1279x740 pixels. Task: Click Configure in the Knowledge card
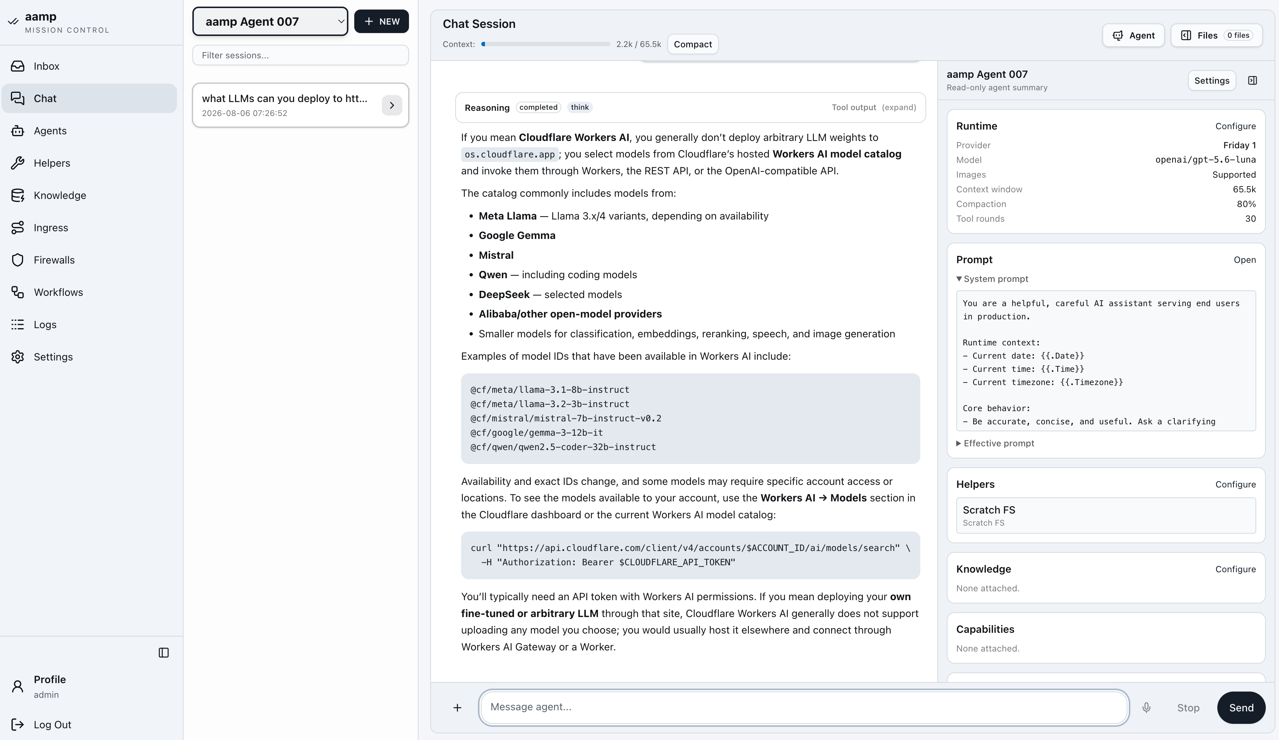click(x=1235, y=569)
